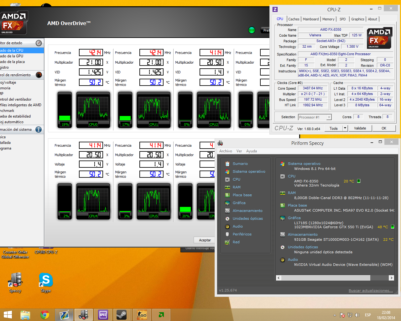Click the Validate button in CPU-Z

[x=360, y=128]
